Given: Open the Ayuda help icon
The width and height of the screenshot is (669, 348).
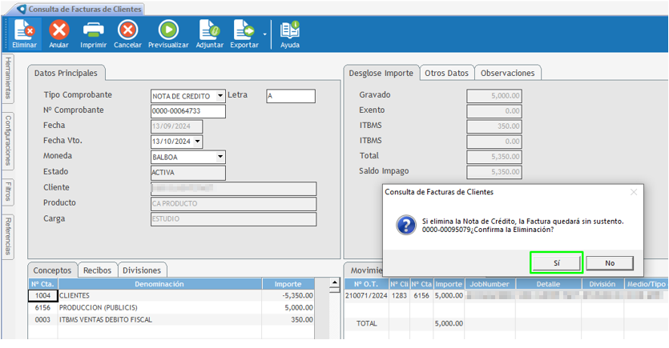Looking at the screenshot, I should click(289, 31).
